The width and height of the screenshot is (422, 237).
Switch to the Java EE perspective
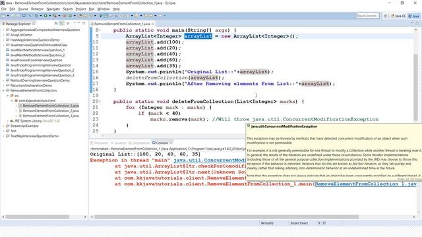point(398,16)
